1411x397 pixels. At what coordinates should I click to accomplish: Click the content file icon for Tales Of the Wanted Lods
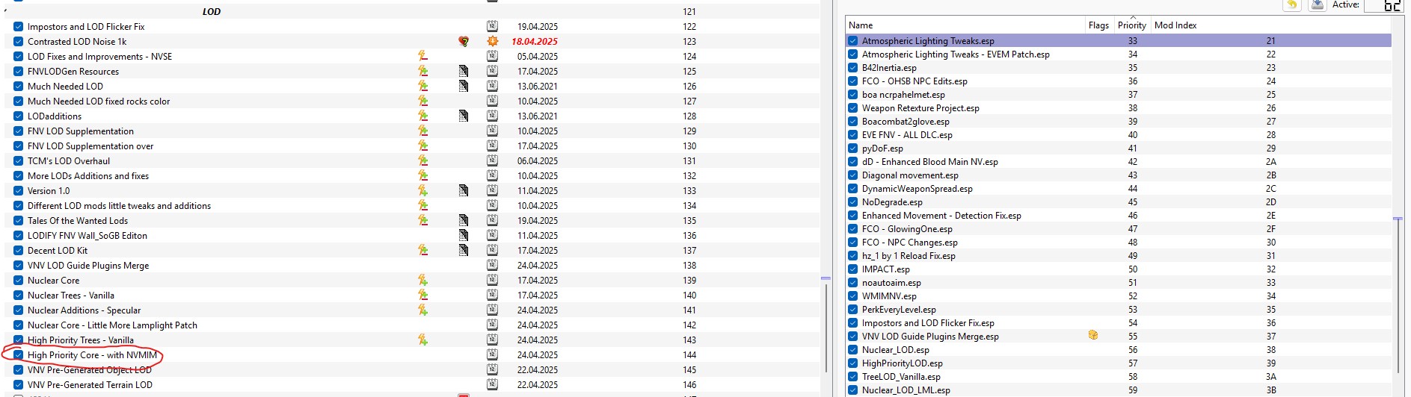coord(464,220)
